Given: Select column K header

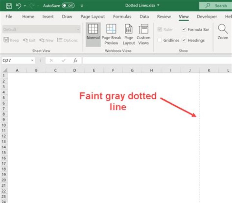Looking at the screenshot, I should [209, 70].
